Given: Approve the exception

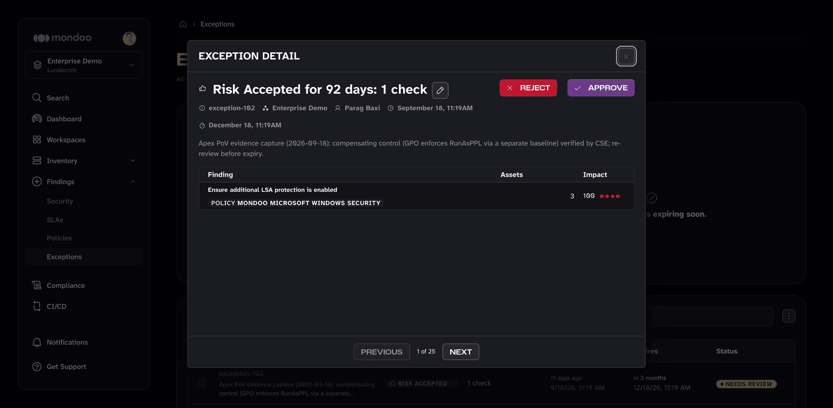Looking at the screenshot, I should pyautogui.click(x=601, y=88).
